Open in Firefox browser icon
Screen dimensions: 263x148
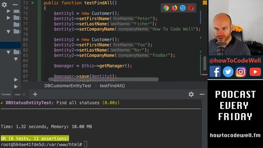click(174, 8)
